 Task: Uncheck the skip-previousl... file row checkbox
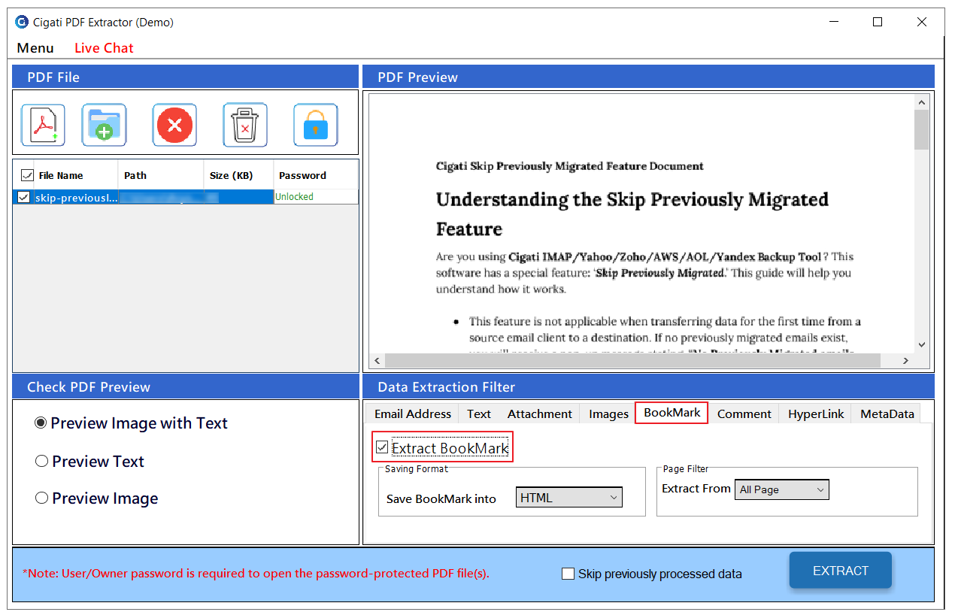tap(24, 197)
